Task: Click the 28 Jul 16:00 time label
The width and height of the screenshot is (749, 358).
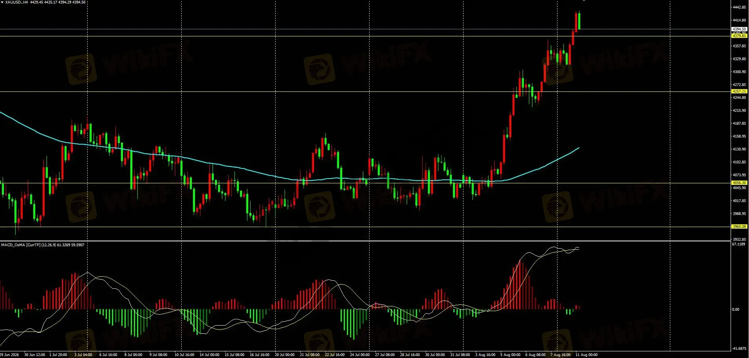Action: click(410, 355)
